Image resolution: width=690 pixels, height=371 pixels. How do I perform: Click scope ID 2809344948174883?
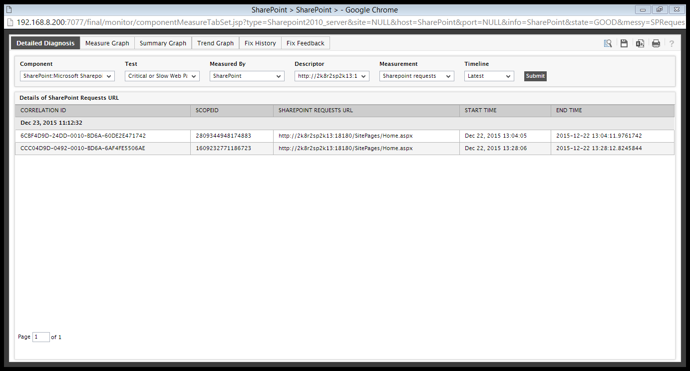pos(223,136)
